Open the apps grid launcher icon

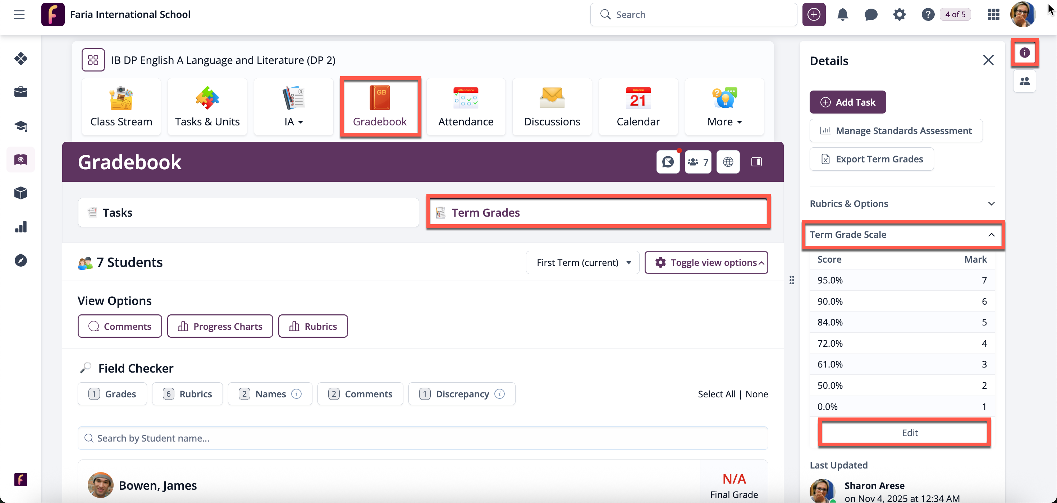[993, 15]
